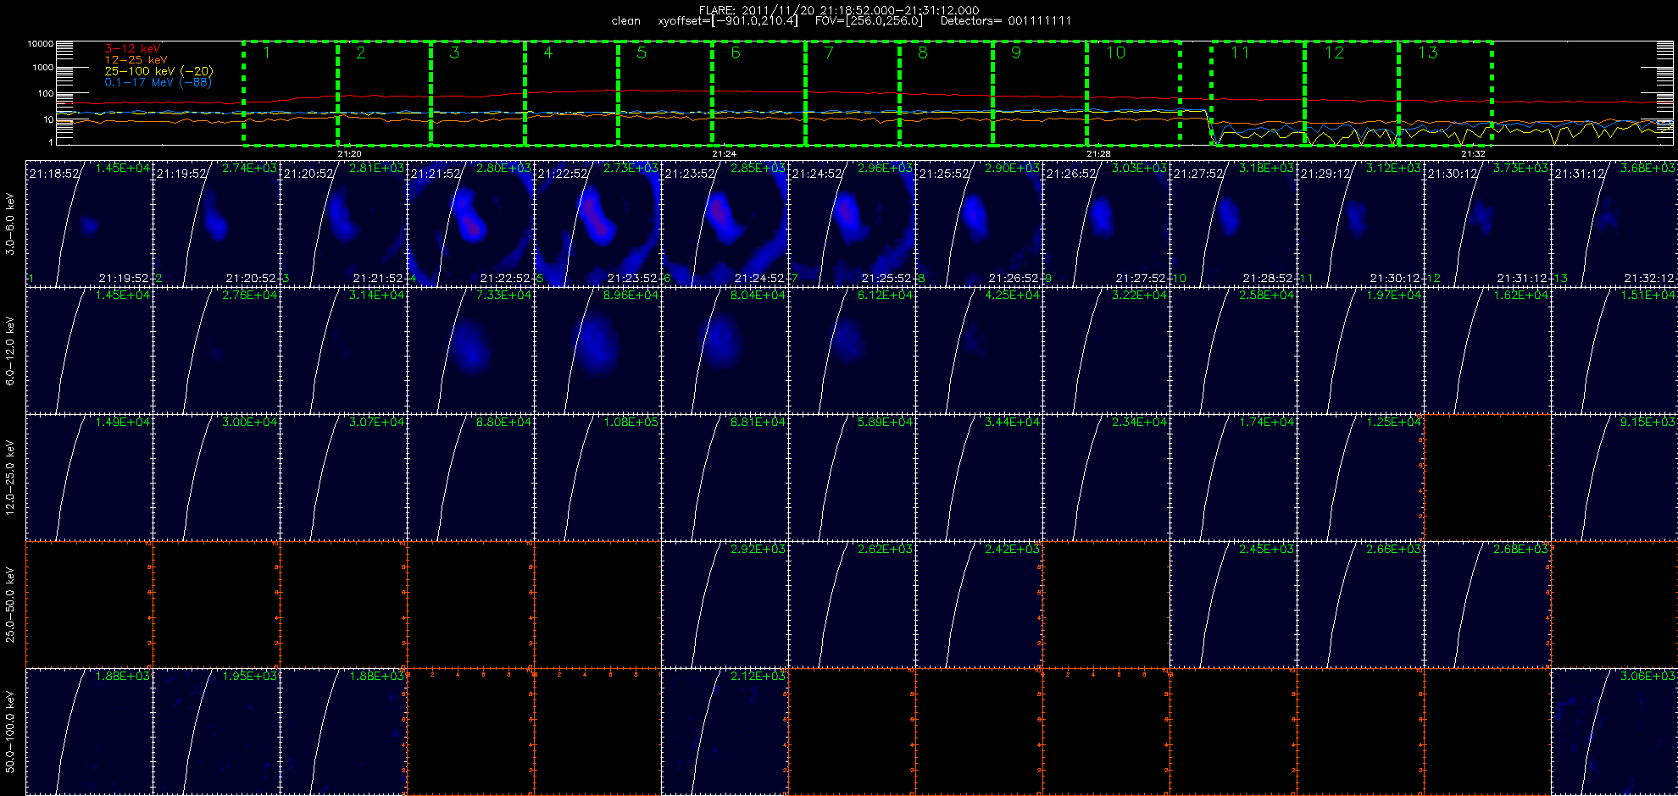This screenshot has width=1678, height=796.
Task: Select time interval 4 box in the light curve
Action: coord(571,92)
